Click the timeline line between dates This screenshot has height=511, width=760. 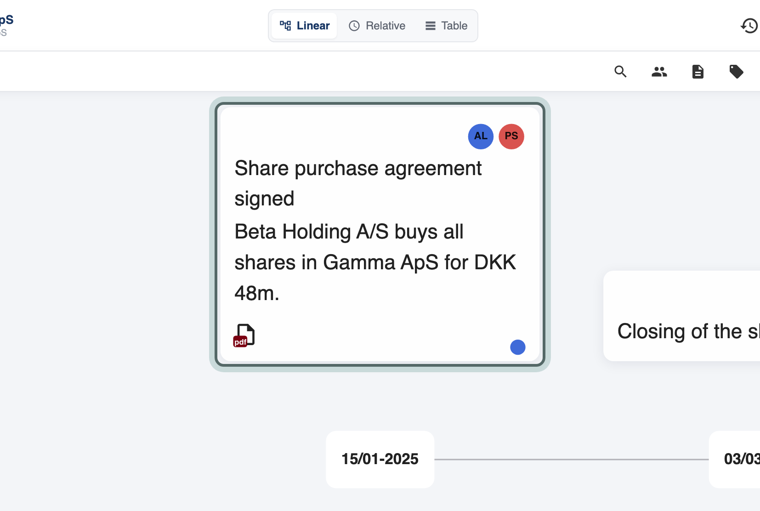(572, 459)
